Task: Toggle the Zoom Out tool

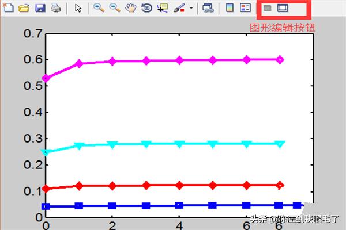Action: pos(114,9)
